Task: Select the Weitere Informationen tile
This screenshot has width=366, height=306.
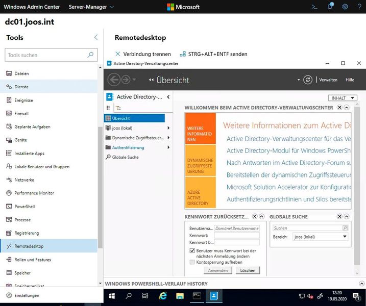Action: [200, 129]
